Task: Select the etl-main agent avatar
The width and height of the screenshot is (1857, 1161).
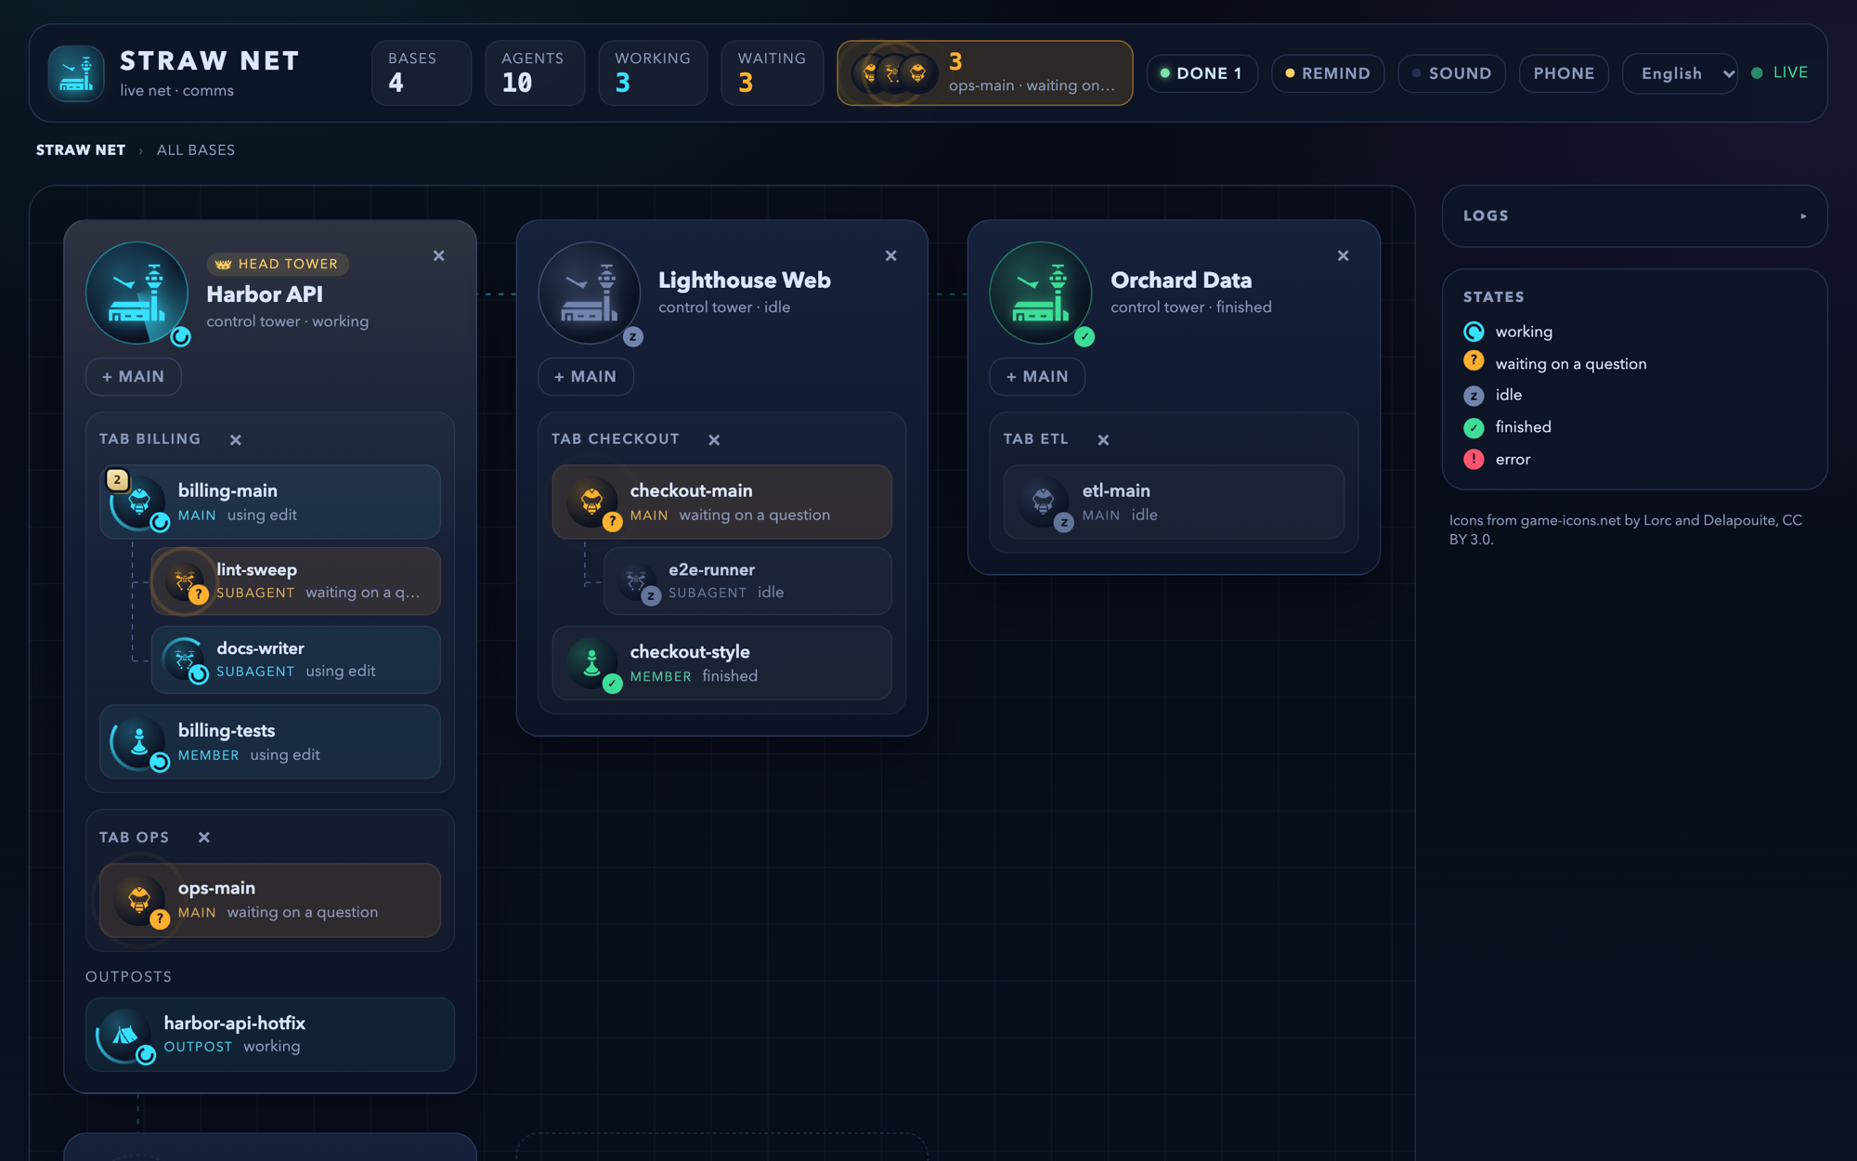Action: coord(1044,502)
